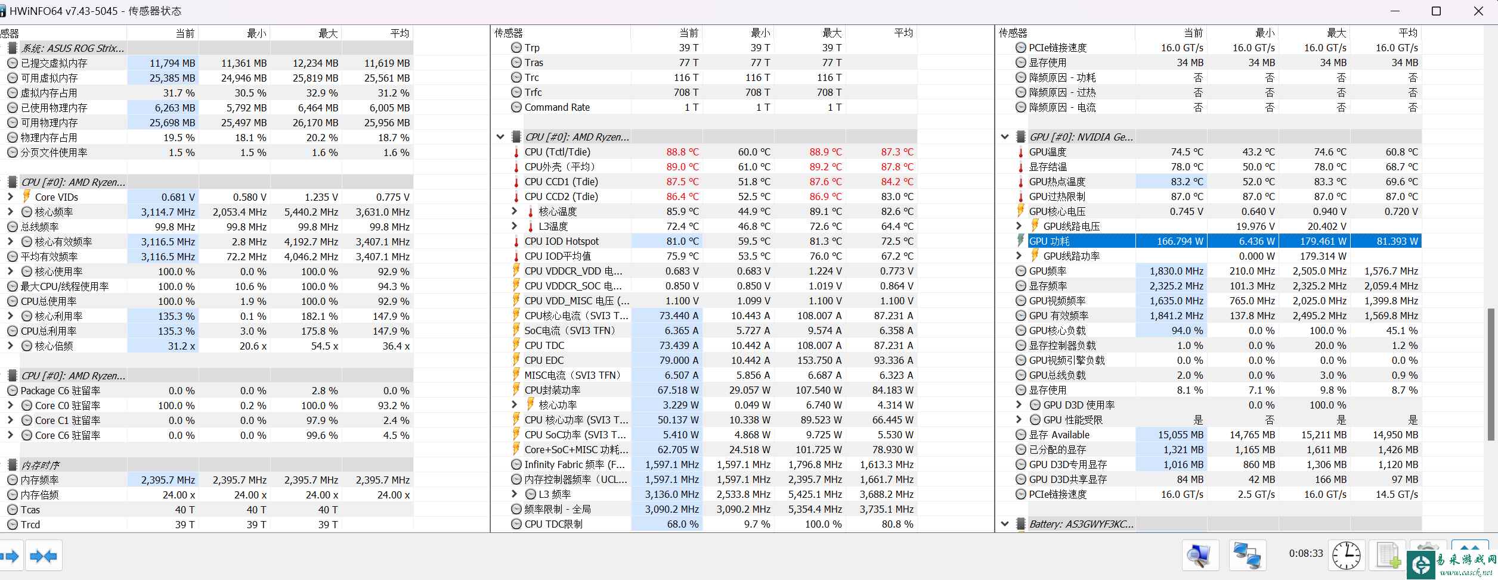
Task: Expand the 核心使用率 row
Action: [x=10, y=271]
